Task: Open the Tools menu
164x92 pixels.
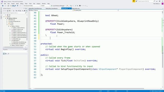Action: tap(30, 4)
